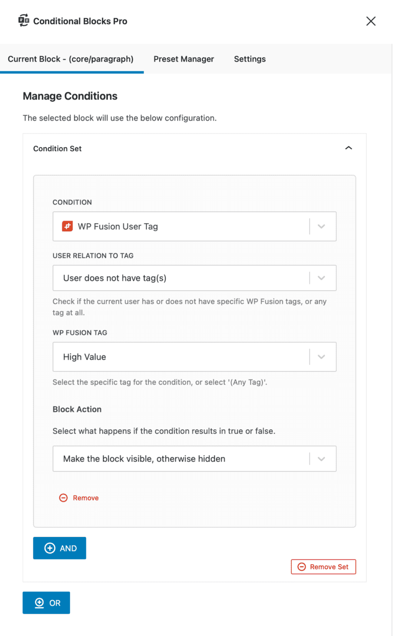Click the Block Action label
393x636 pixels.
tap(77, 409)
